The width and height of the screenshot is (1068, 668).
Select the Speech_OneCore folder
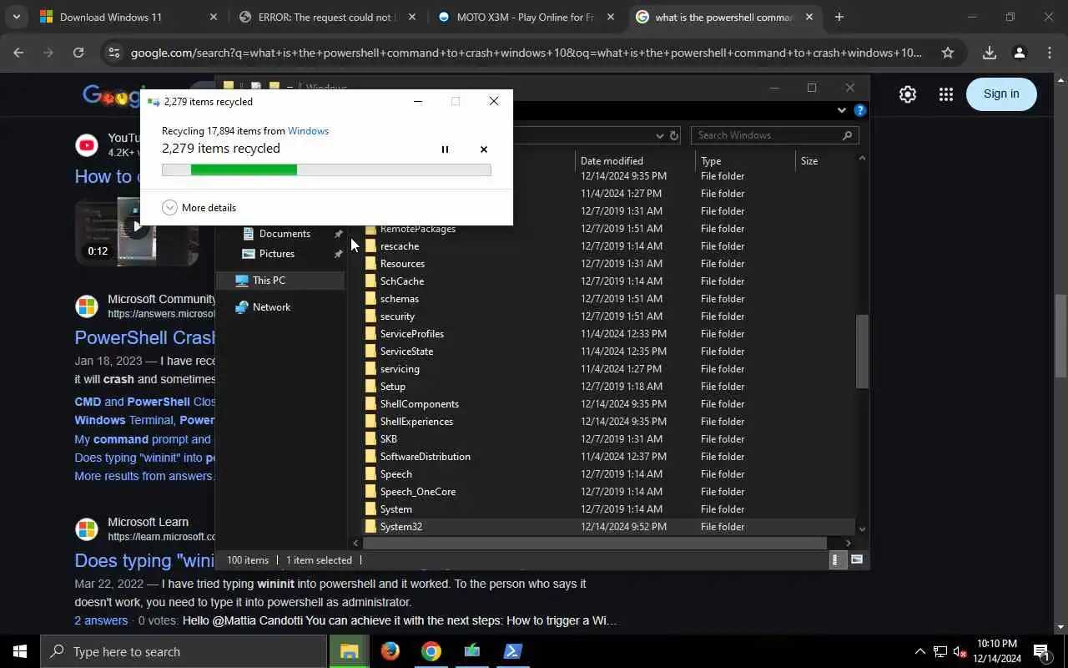point(417,492)
